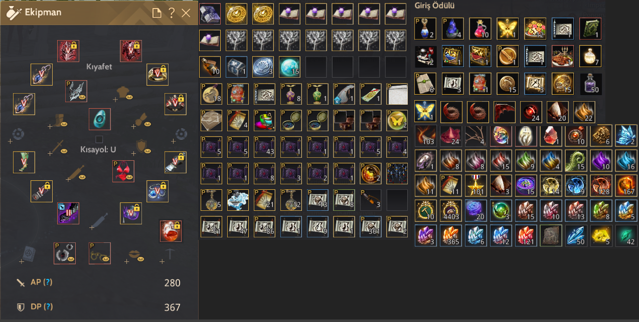Click the gold bar item with 5
The width and height of the screenshot is (639, 322).
601,235
